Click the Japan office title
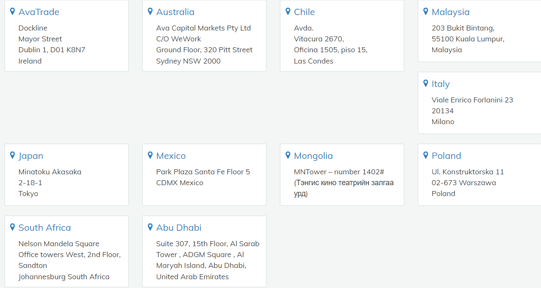This screenshot has width=541, height=288. tap(31, 156)
